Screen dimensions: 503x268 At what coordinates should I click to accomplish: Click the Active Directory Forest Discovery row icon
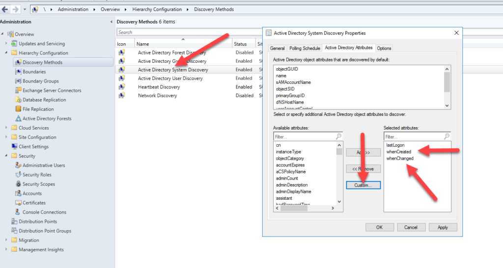(x=122, y=52)
